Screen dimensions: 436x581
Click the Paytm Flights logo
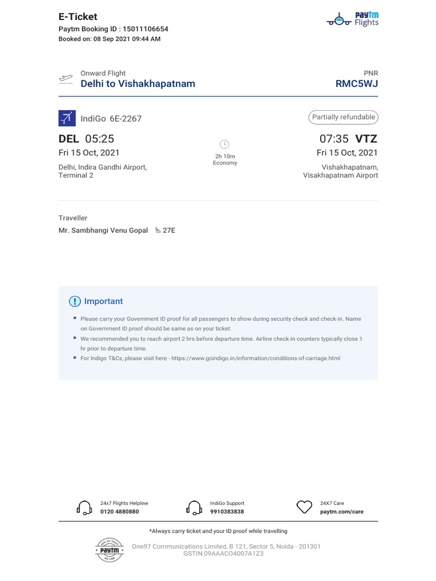pos(353,19)
